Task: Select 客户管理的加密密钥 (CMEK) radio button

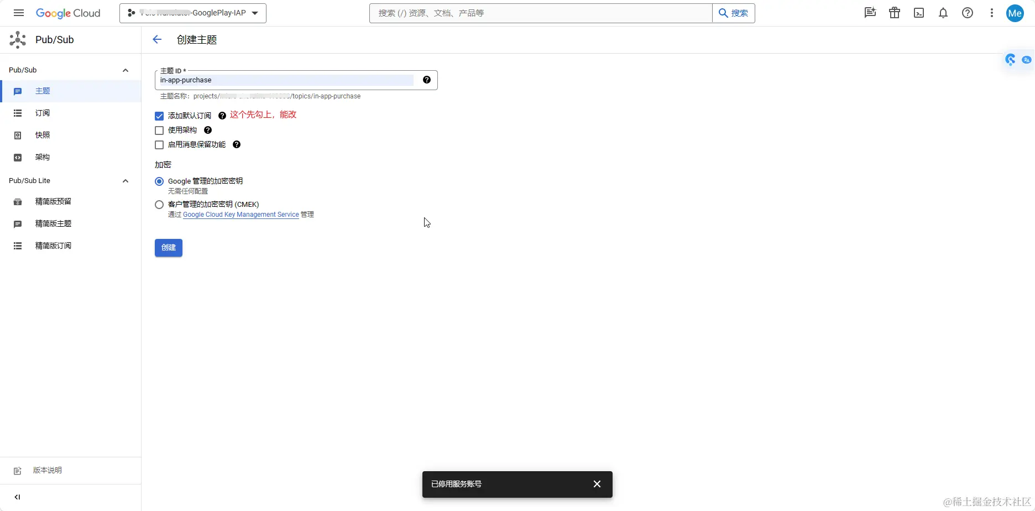Action: click(159, 205)
